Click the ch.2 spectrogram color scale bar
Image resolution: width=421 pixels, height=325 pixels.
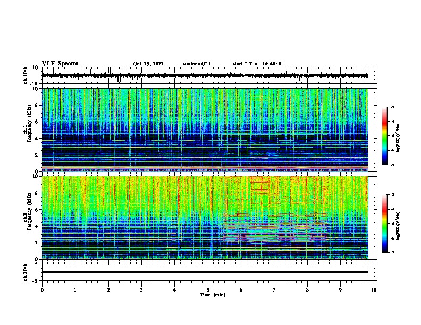pos(385,224)
